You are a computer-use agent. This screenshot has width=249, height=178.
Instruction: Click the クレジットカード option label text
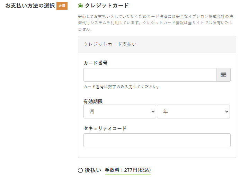click(x=107, y=6)
